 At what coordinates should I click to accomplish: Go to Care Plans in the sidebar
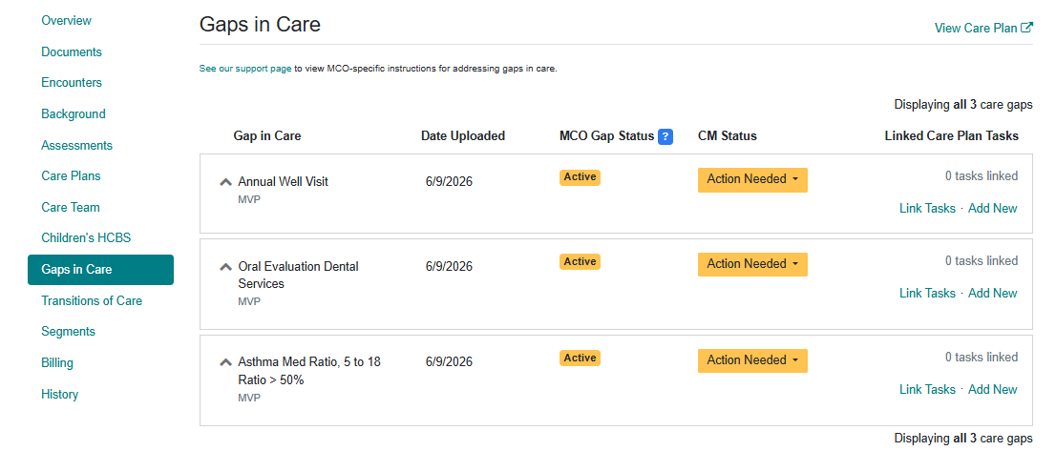[71, 176]
